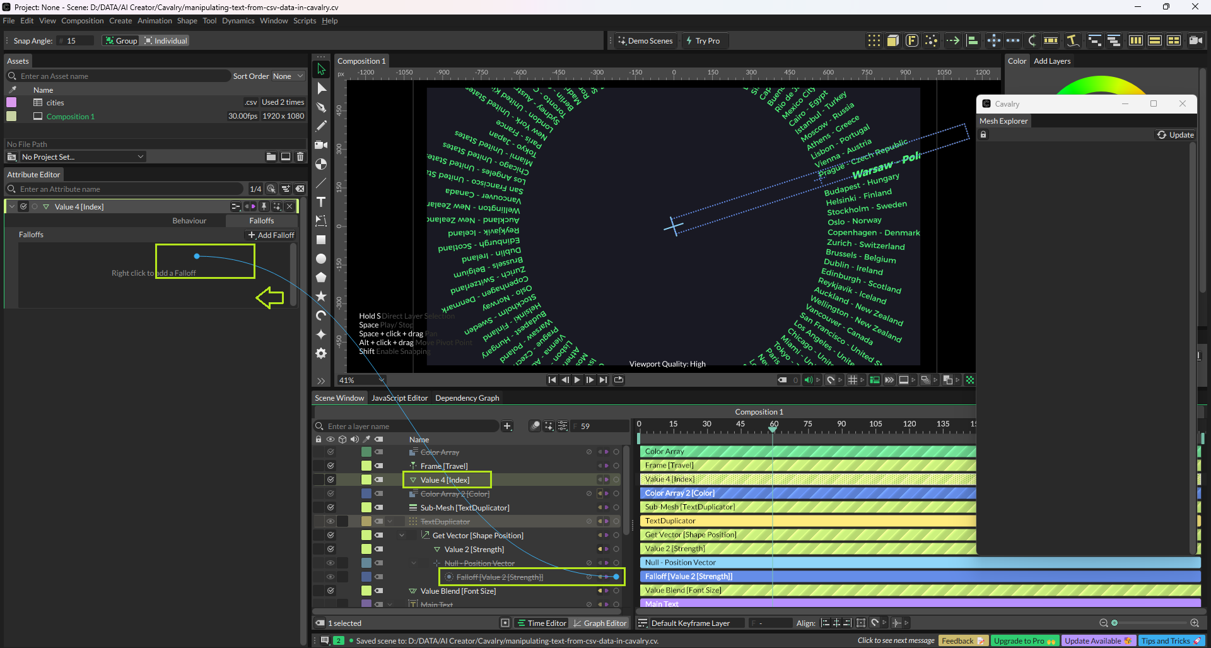The image size is (1211, 648).
Task: Toggle visibility of Sub-Mesh [TextDuplicator] layer
Action: tap(331, 507)
